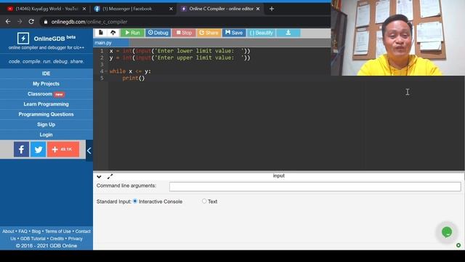Open the FAQ footer link
465x262 pixels.
coord(23,231)
